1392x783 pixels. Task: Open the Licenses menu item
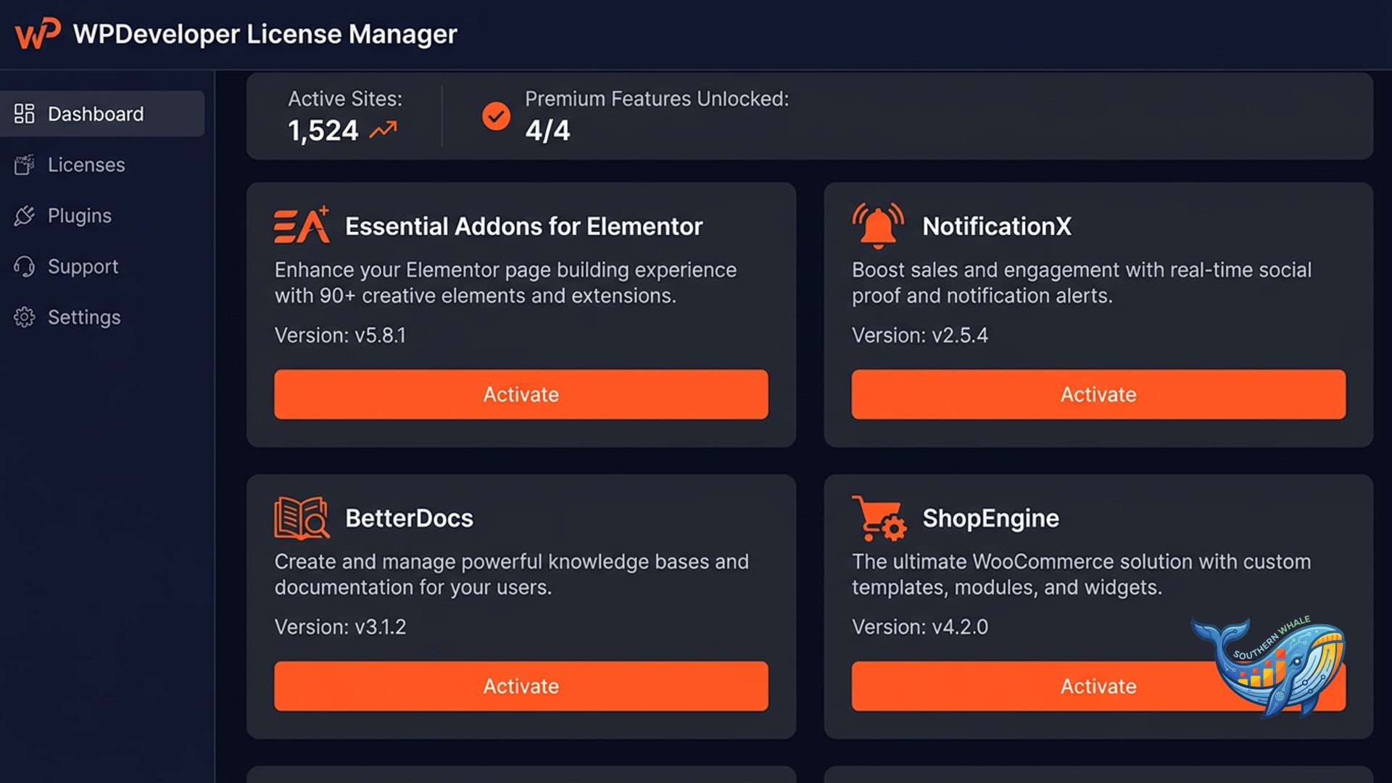(102, 165)
